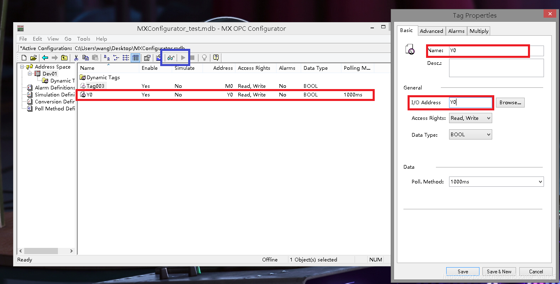
Task: Open the View menu
Action: pyautogui.click(x=53, y=39)
